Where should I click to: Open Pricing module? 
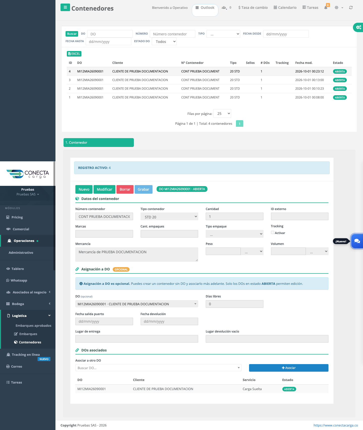click(x=17, y=217)
